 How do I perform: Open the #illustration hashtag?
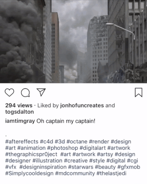47,161
